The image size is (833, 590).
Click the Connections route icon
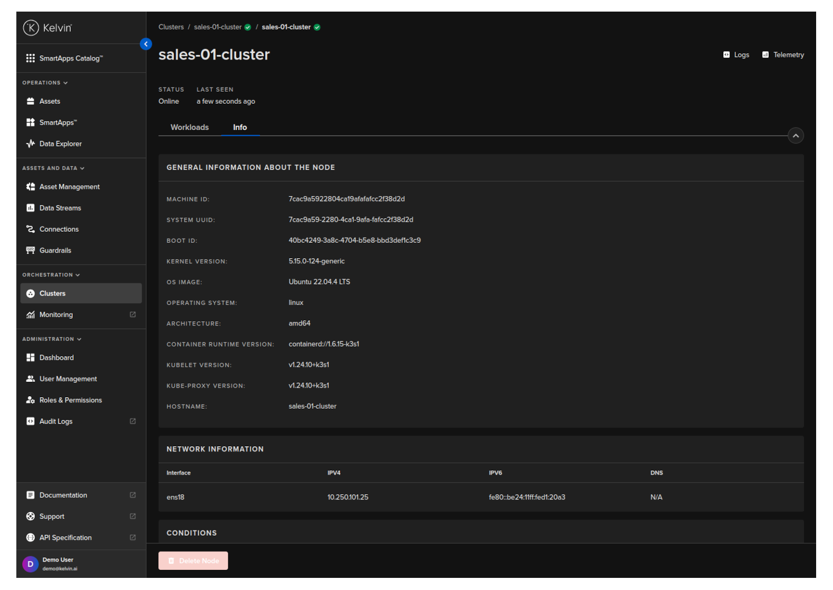pyautogui.click(x=31, y=229)
